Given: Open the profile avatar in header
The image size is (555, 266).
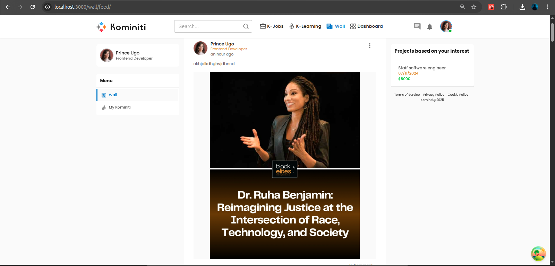Looking at the screenshot, I should [x=446, y=26].
